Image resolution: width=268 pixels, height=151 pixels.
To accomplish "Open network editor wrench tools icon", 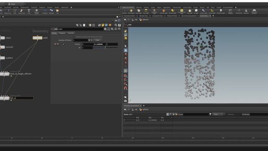I will point(77,25).
